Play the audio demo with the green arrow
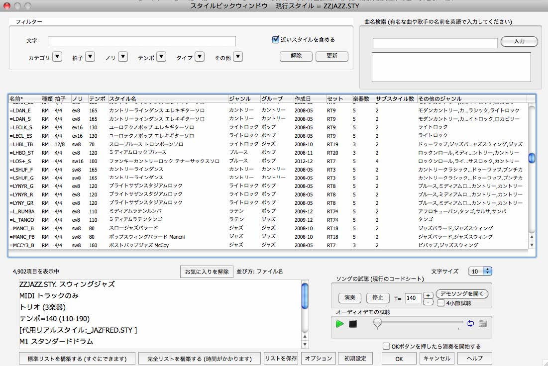 pyautogui.click(x=340, y=324)
